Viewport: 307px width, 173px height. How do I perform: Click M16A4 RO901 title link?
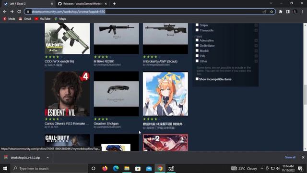pos(104,62)
